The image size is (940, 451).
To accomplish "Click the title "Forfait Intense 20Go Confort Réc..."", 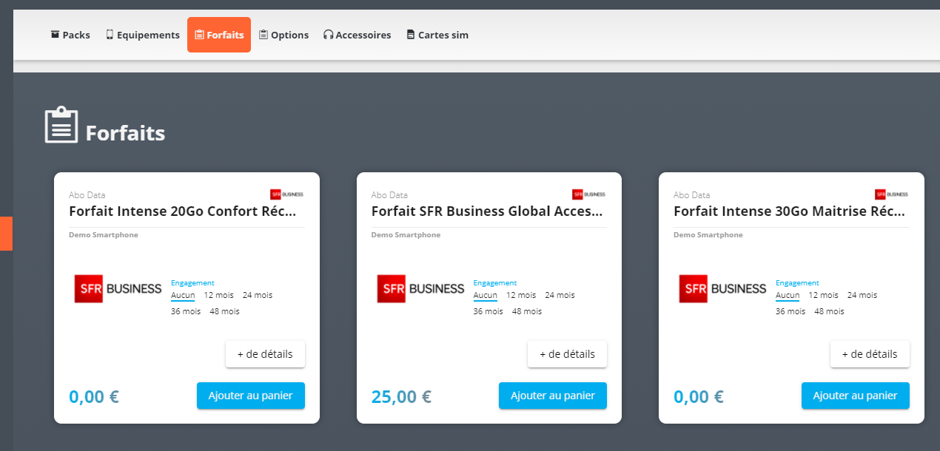I will pyautogui.click(x=183, y=211).
